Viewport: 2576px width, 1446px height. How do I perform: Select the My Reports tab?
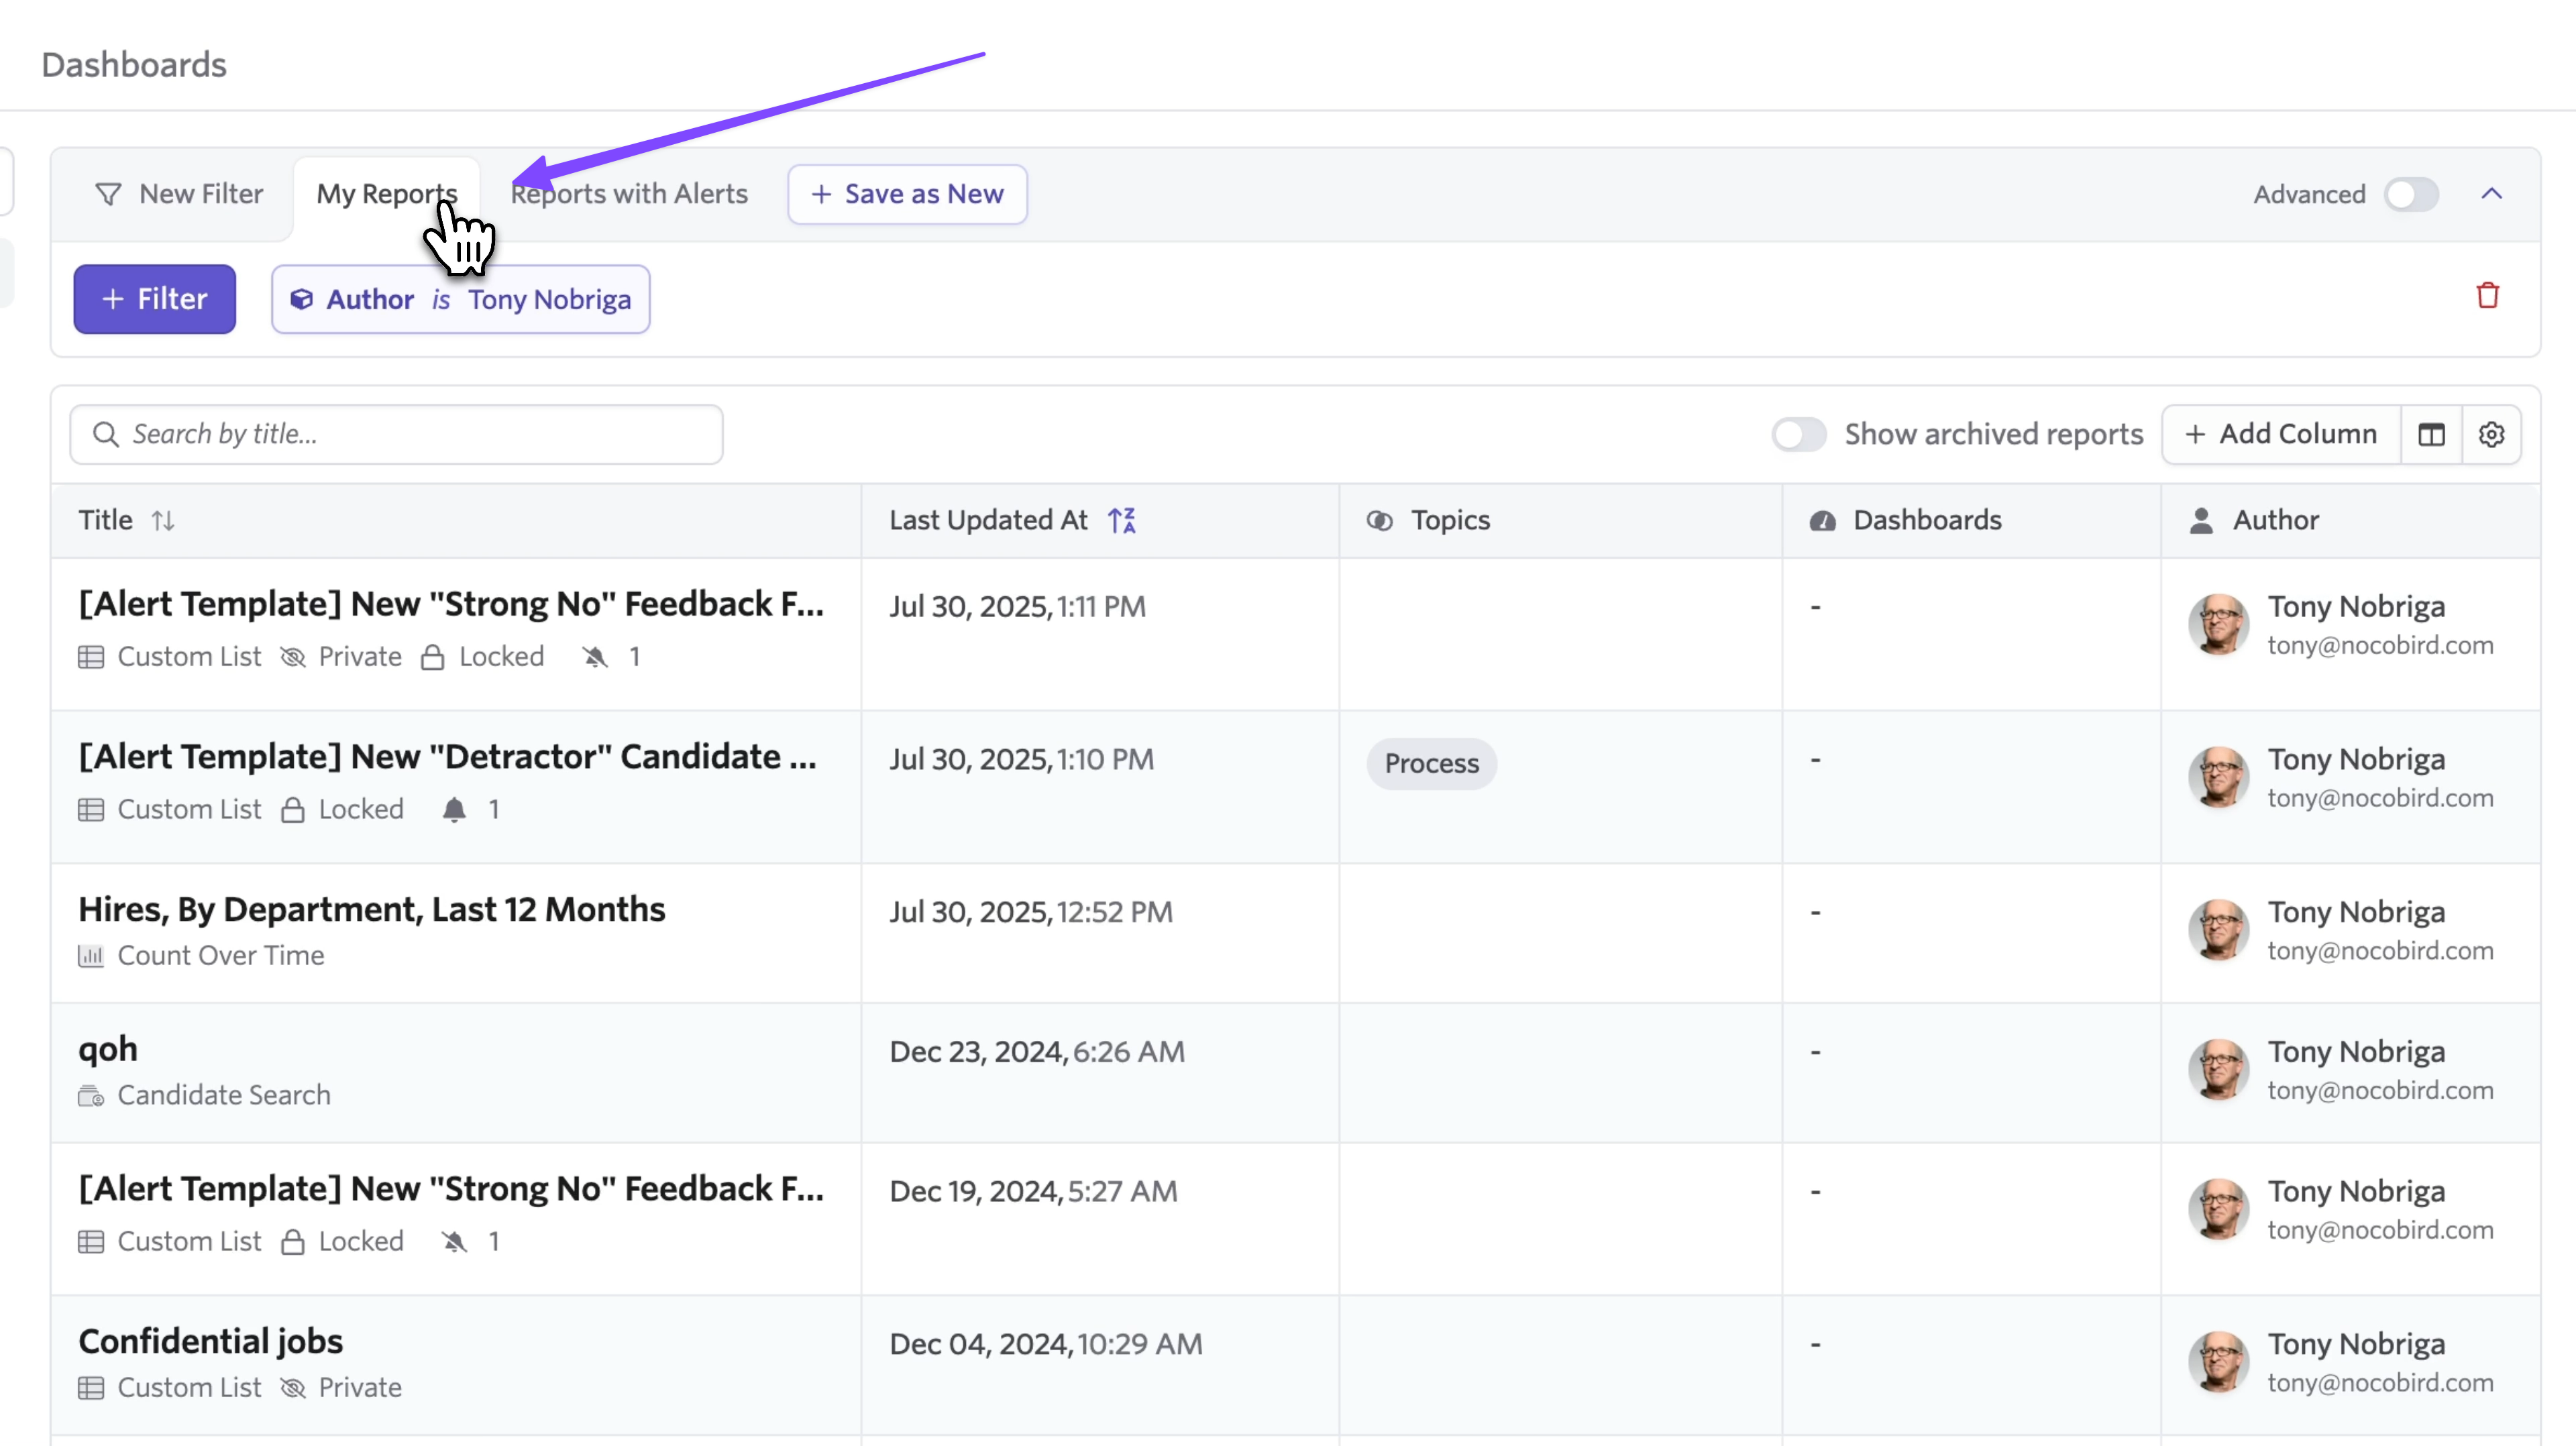click(386, 194)
